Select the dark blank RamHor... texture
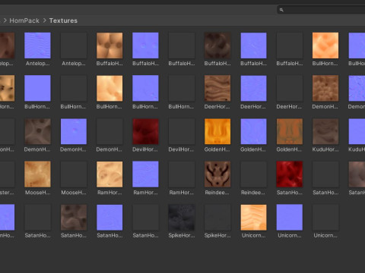The height and width of the screenshot is (273, 365). coord(182,174)
